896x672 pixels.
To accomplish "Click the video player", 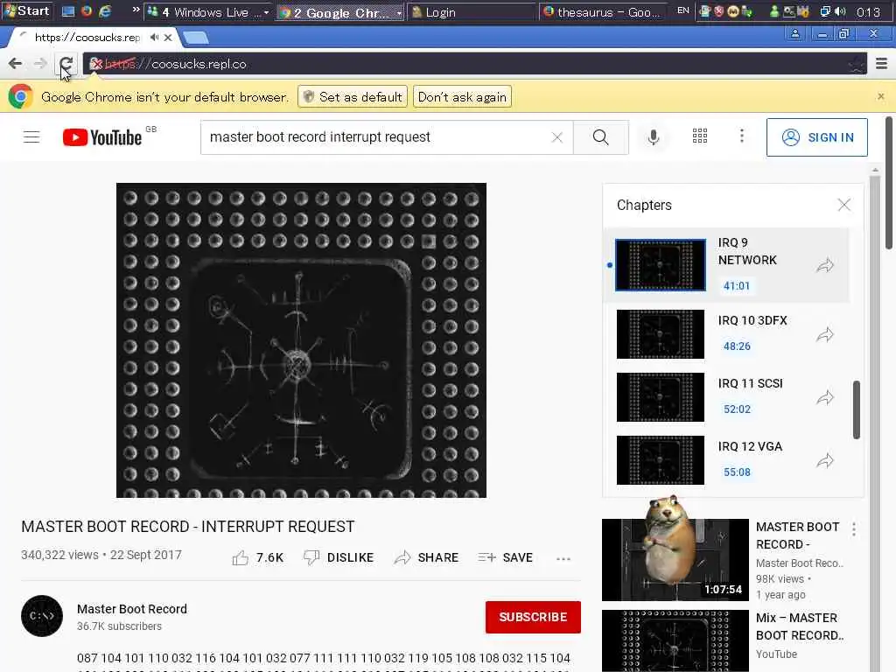I will point(301,340).
